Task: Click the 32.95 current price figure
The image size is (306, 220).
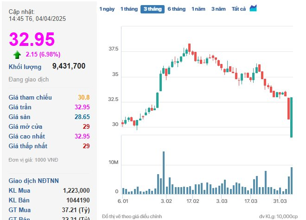Action: pos(32,39)
